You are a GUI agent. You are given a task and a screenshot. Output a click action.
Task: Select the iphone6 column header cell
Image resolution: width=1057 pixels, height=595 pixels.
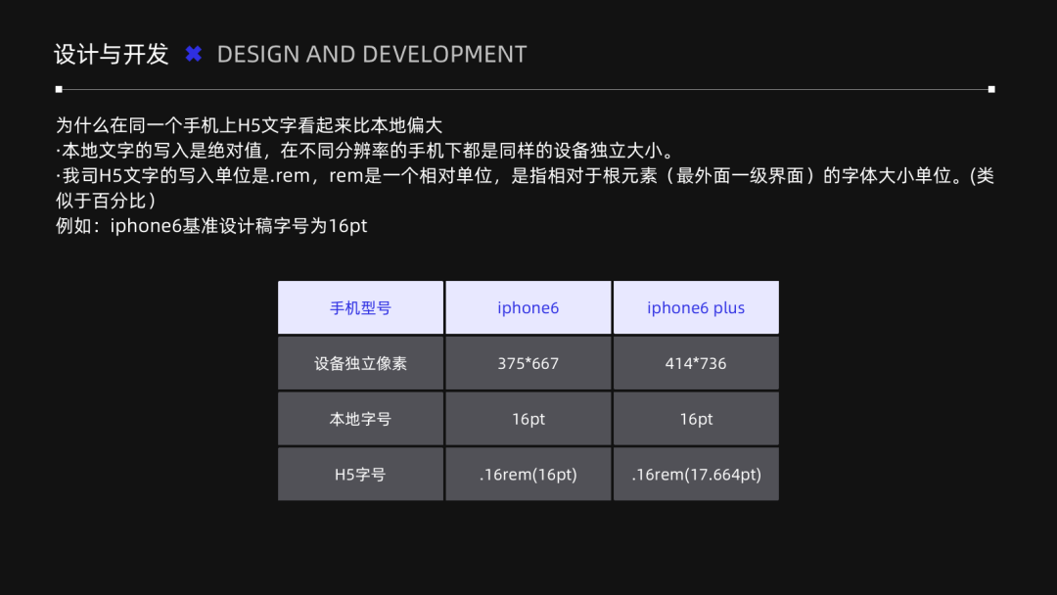click(528, 307)
